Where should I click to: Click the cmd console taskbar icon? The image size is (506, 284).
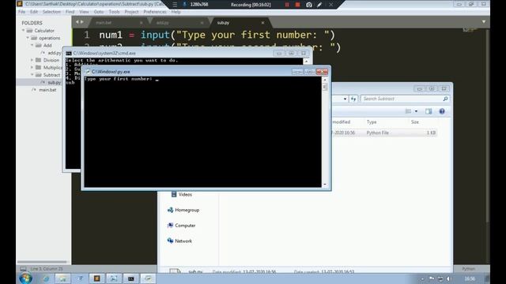tap(130, 278)
